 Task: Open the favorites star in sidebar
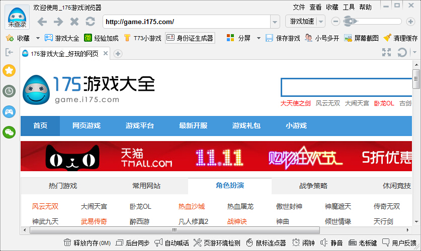point(9,70)
